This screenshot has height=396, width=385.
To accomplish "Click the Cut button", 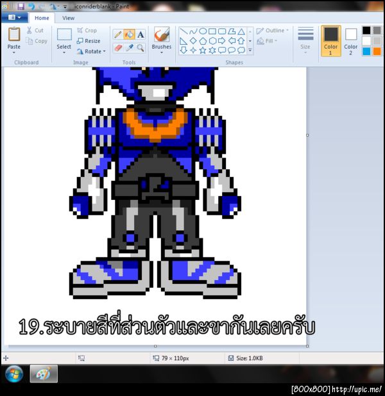I will [35, 30].
